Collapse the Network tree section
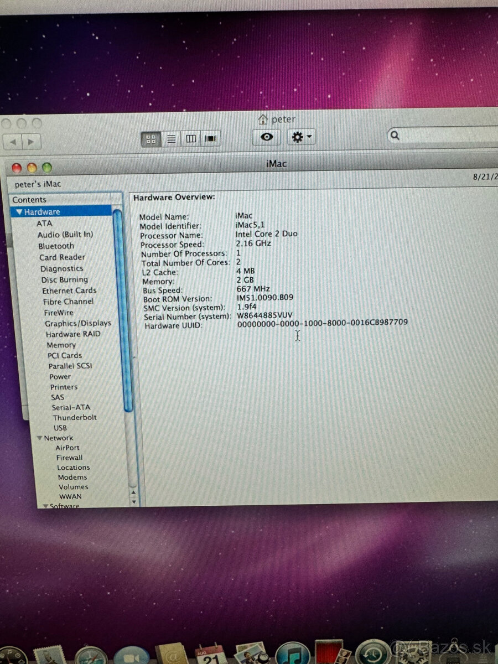 [x=39, y=437]
